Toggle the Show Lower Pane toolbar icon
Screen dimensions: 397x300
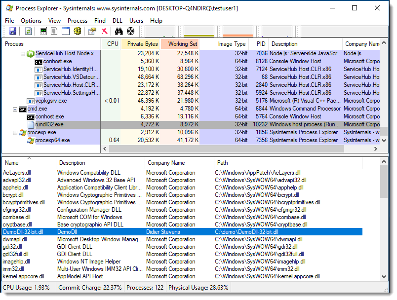[x=66, y=32]
